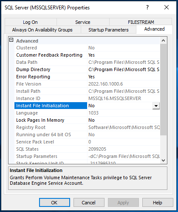Click the scroll down arrow in property grid
The height and width of the screenshot is (212, 178).
click(163, 160)
